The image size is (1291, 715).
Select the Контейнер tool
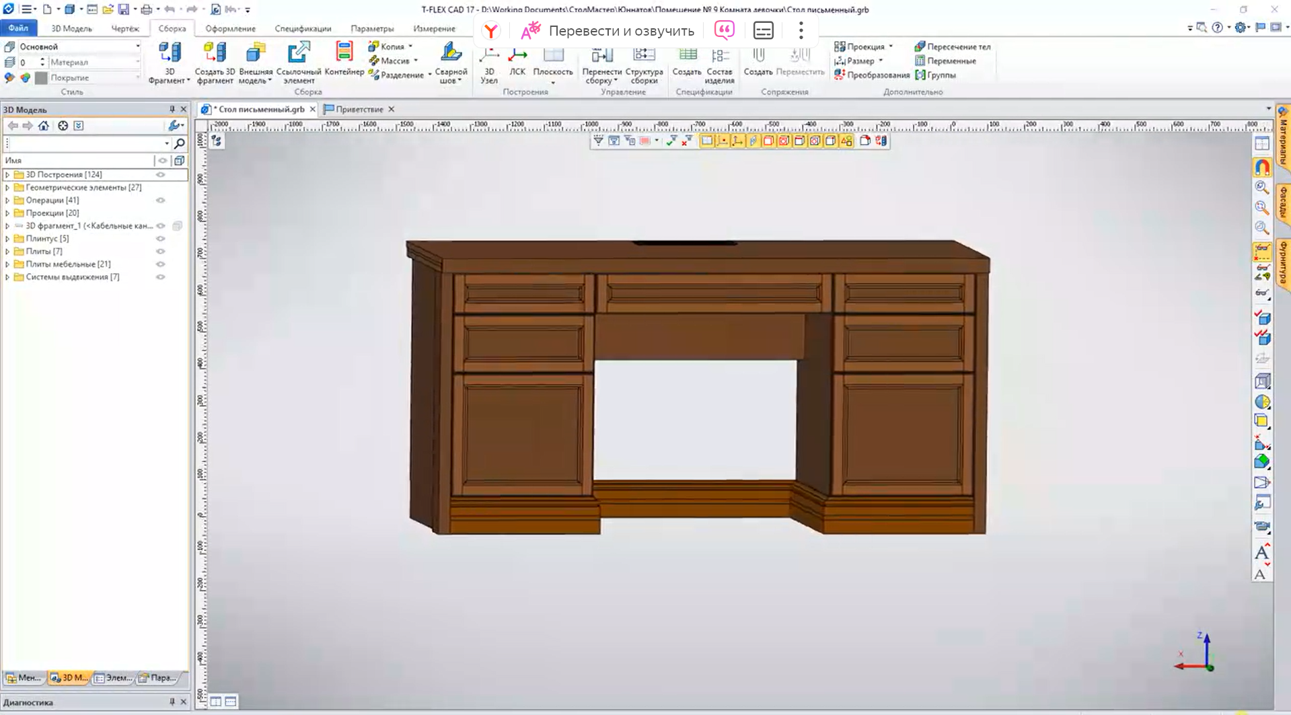pos(344,59)
